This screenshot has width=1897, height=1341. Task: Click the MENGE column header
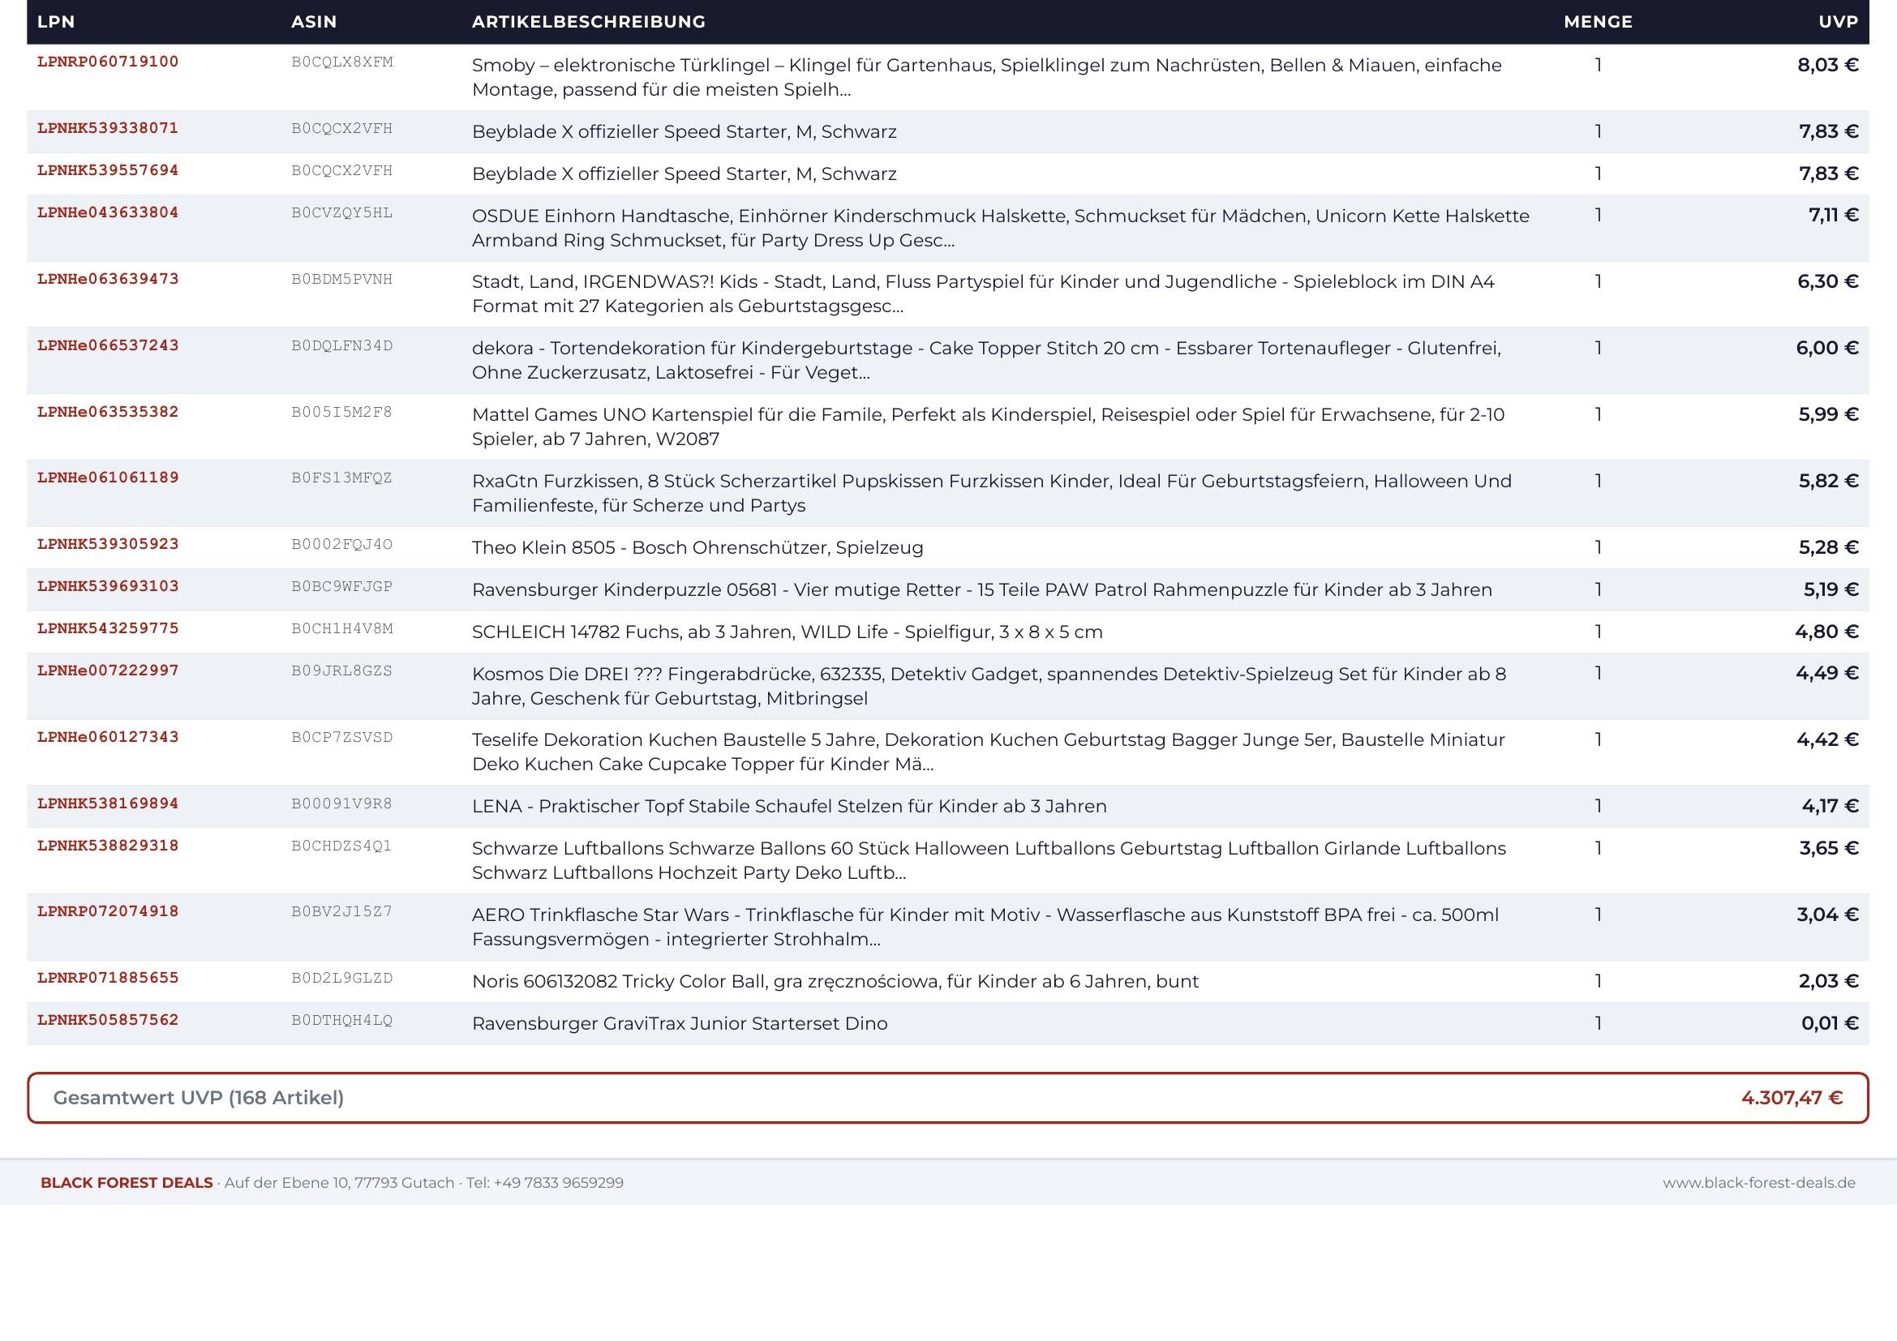pos(1598,22)
